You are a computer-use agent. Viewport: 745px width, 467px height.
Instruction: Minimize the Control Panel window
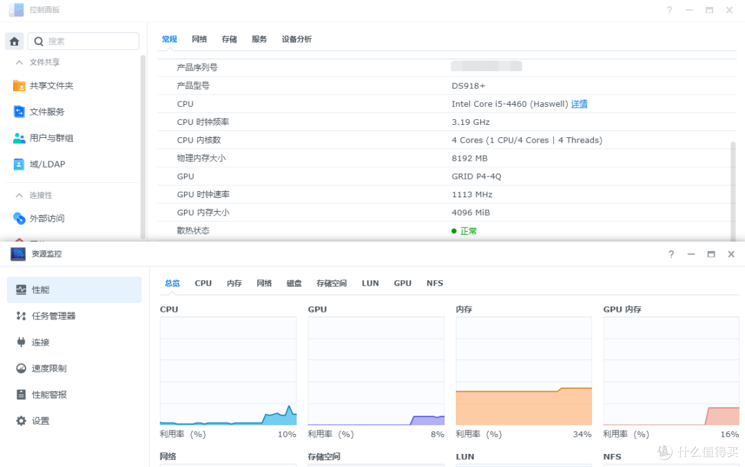689,10
